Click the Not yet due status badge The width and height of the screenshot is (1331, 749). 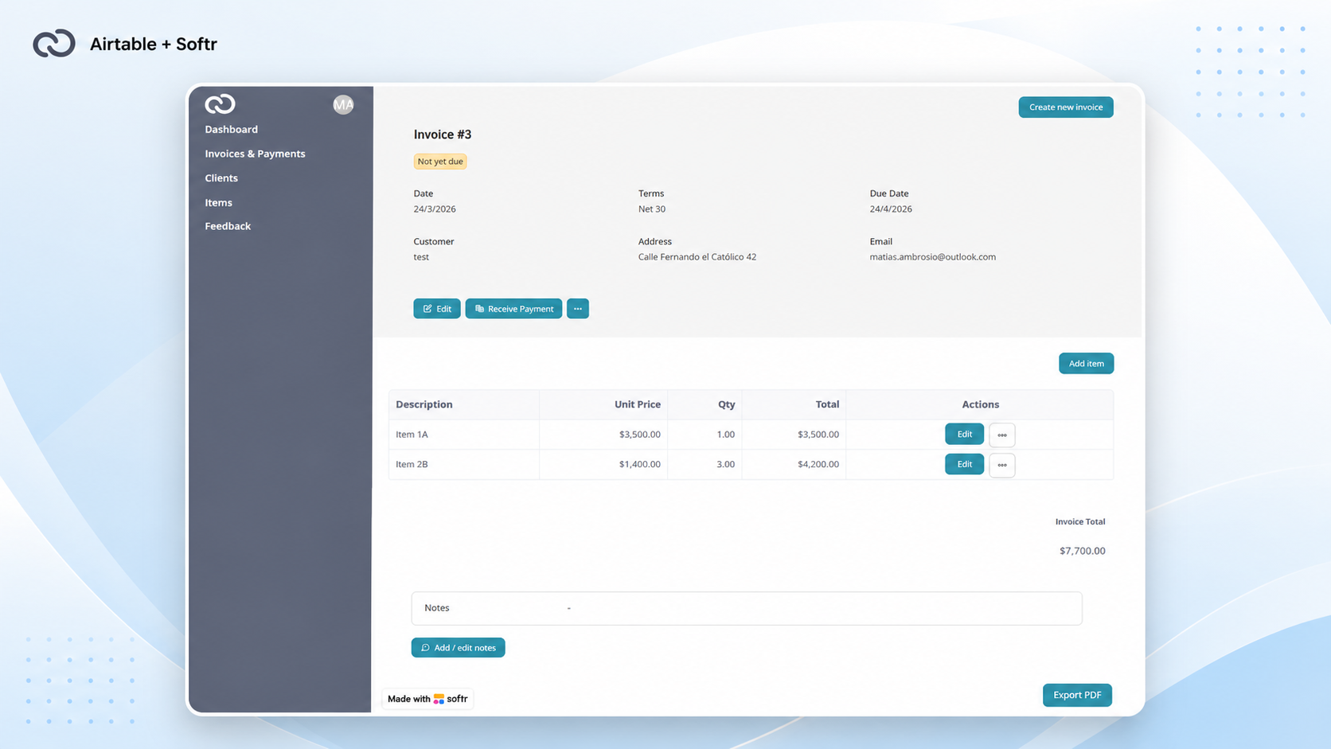coord(440,162)
